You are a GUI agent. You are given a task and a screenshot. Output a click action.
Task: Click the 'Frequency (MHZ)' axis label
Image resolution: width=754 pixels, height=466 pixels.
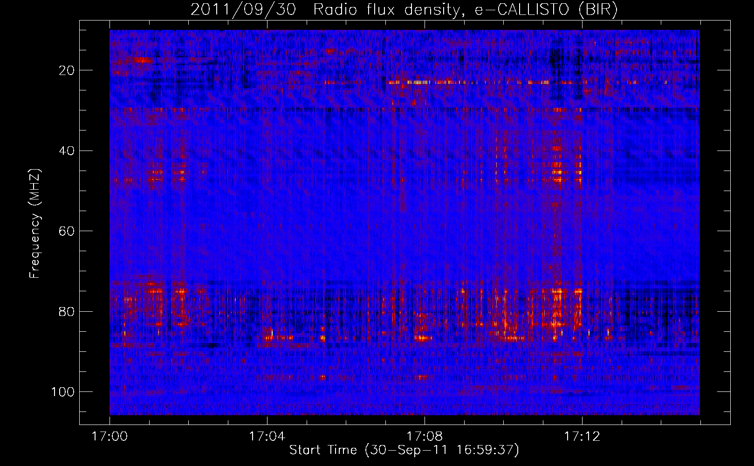(35, 224)
